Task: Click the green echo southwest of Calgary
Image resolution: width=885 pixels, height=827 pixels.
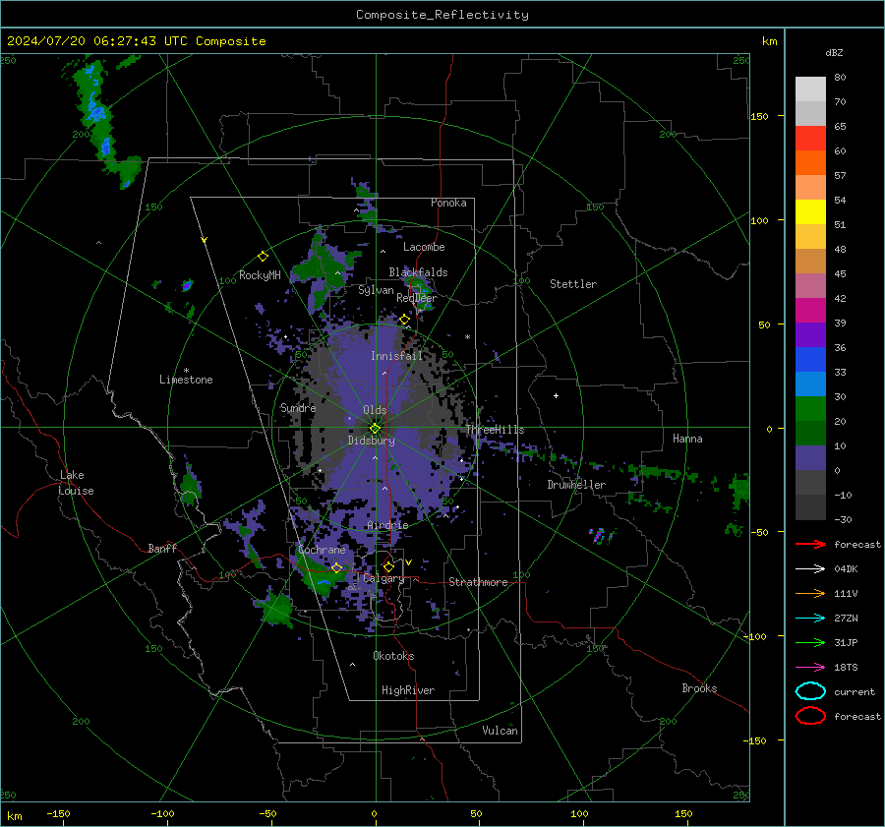Action: (x=275, y=609)
